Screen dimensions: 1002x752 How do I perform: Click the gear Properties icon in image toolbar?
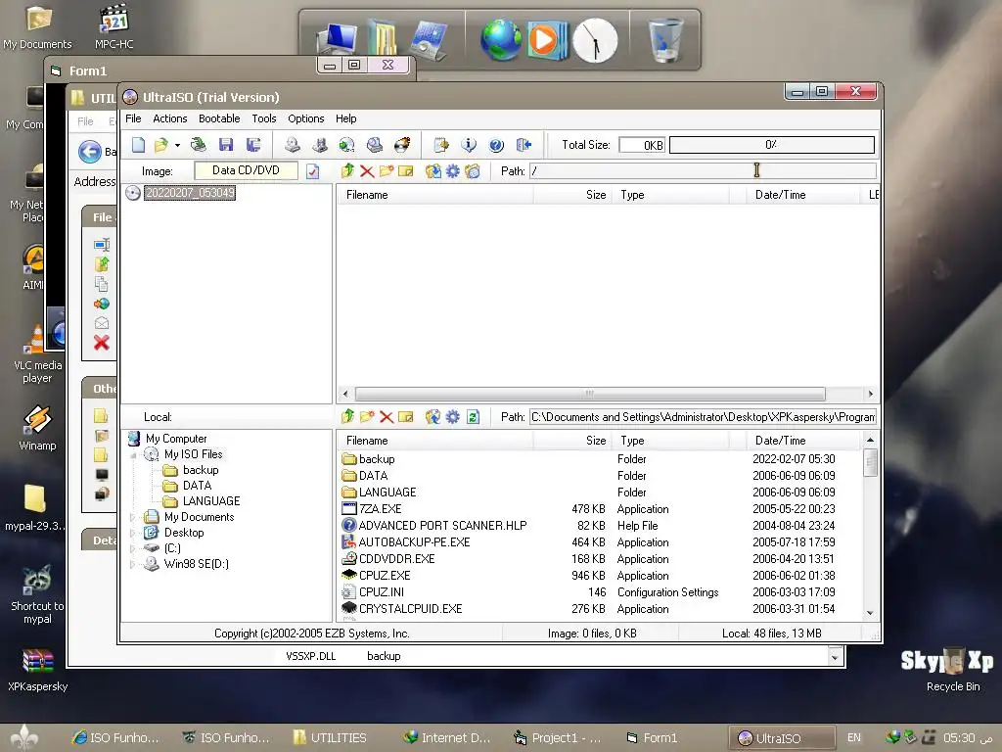(x=452, y=170)
